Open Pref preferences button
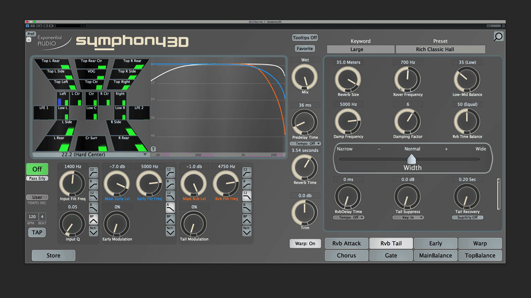This screenshot has height=298, width=531. [x=31, y=34]
